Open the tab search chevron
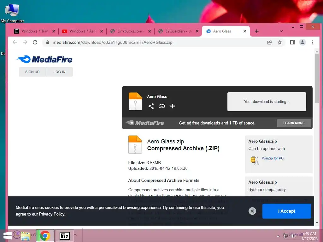Viewport: 323px width, 242px height. pos(281,31)
